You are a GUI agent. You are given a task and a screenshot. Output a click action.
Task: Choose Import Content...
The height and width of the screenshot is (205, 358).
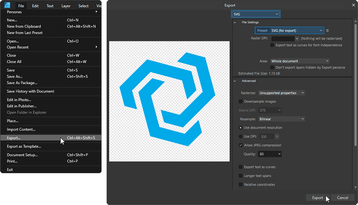(x=51, y=130)
